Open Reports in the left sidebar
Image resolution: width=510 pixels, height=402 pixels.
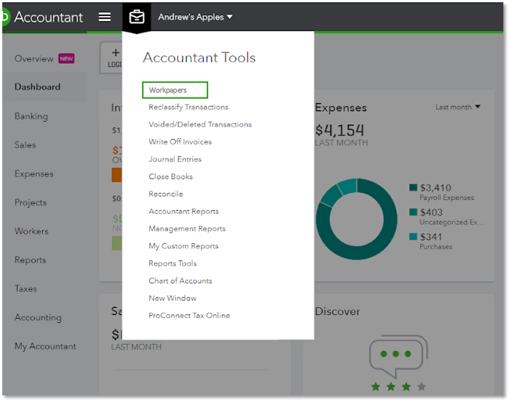click(30, 260)
